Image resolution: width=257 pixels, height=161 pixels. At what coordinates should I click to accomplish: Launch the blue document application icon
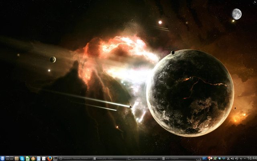39,158
